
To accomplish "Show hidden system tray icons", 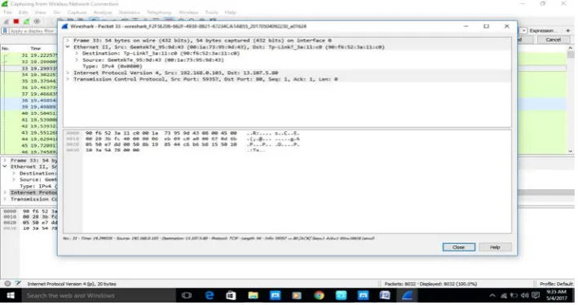I will coord(492,295).
